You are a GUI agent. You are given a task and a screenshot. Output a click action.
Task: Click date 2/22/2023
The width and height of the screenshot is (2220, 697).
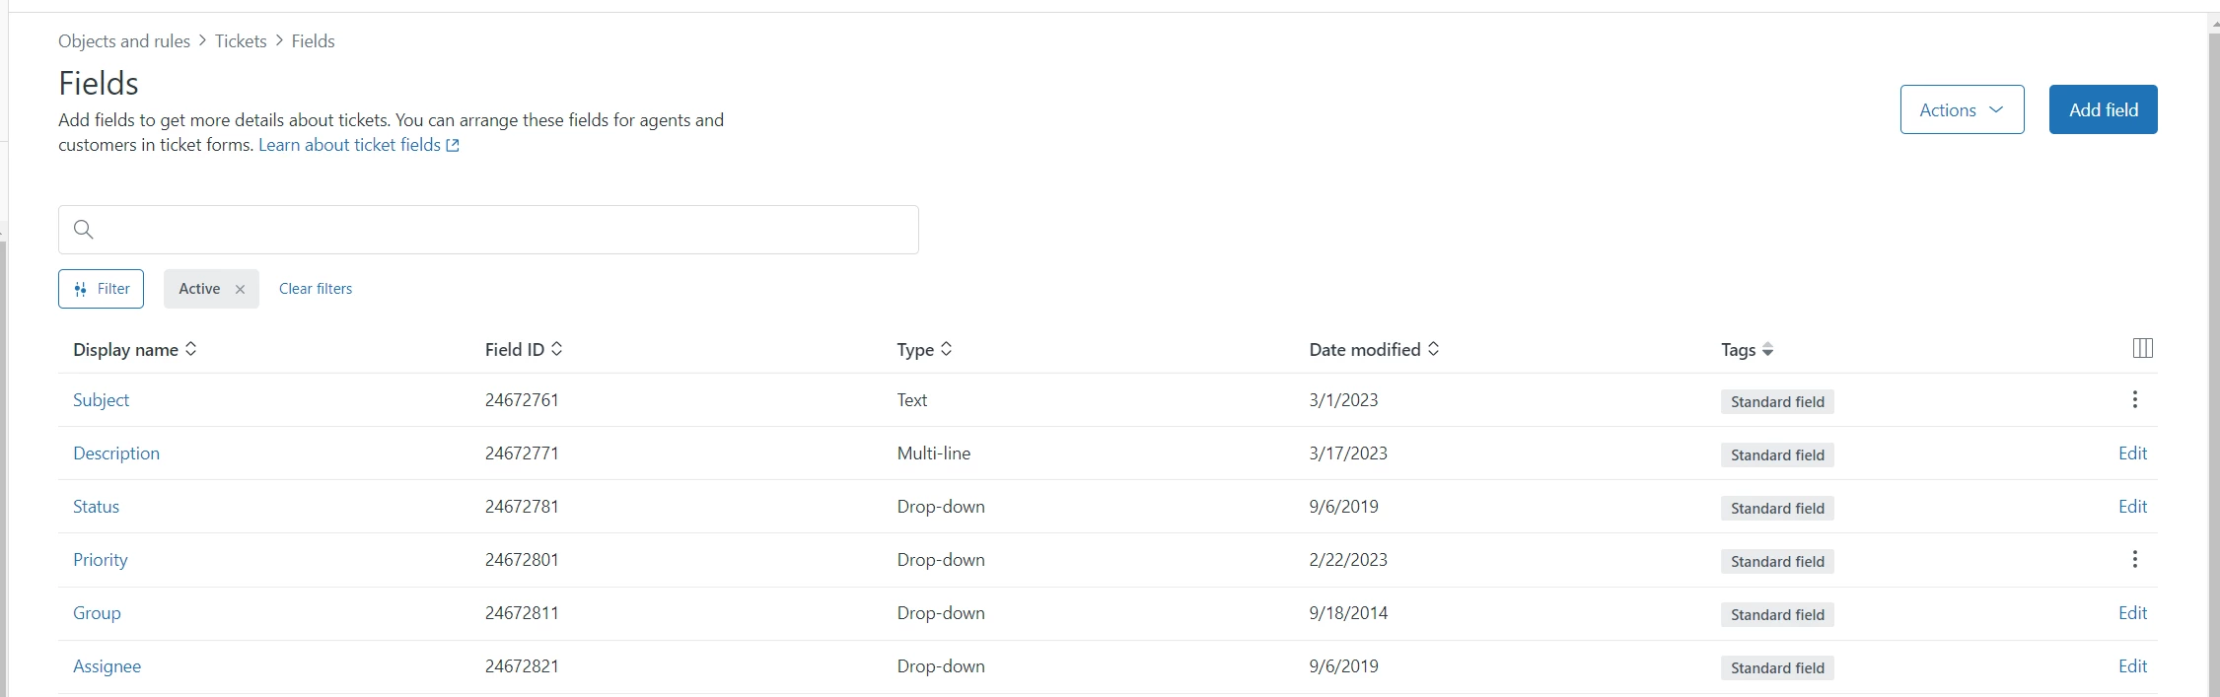pos(1347,560)
